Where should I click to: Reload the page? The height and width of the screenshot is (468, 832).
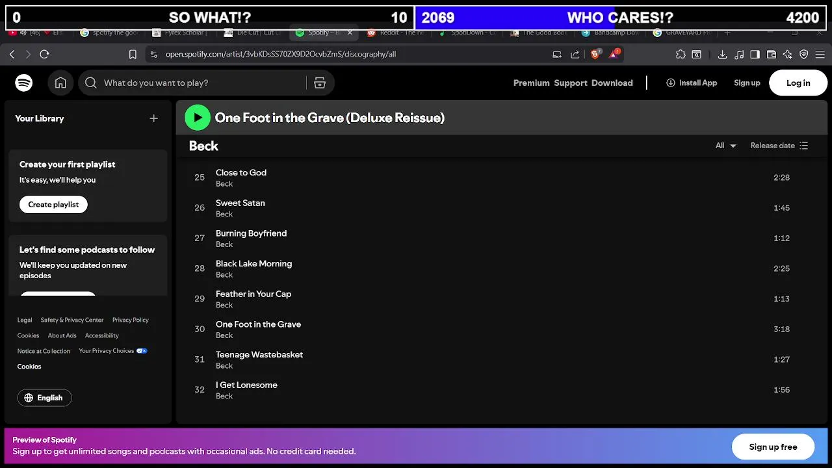click(x=44, y=55)
